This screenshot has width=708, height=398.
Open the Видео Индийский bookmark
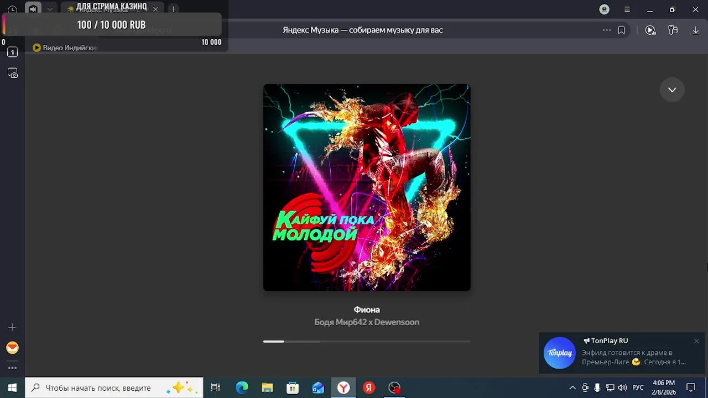coord(65,48)
